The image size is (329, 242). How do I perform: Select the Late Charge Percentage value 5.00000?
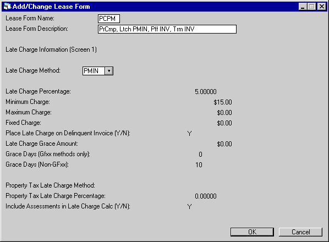coord(205,92)
